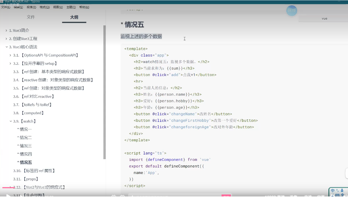Click the outline sidebar vertical scrollbar
The width and height of the screenshot is (348, 197).
tap(104, 92)
